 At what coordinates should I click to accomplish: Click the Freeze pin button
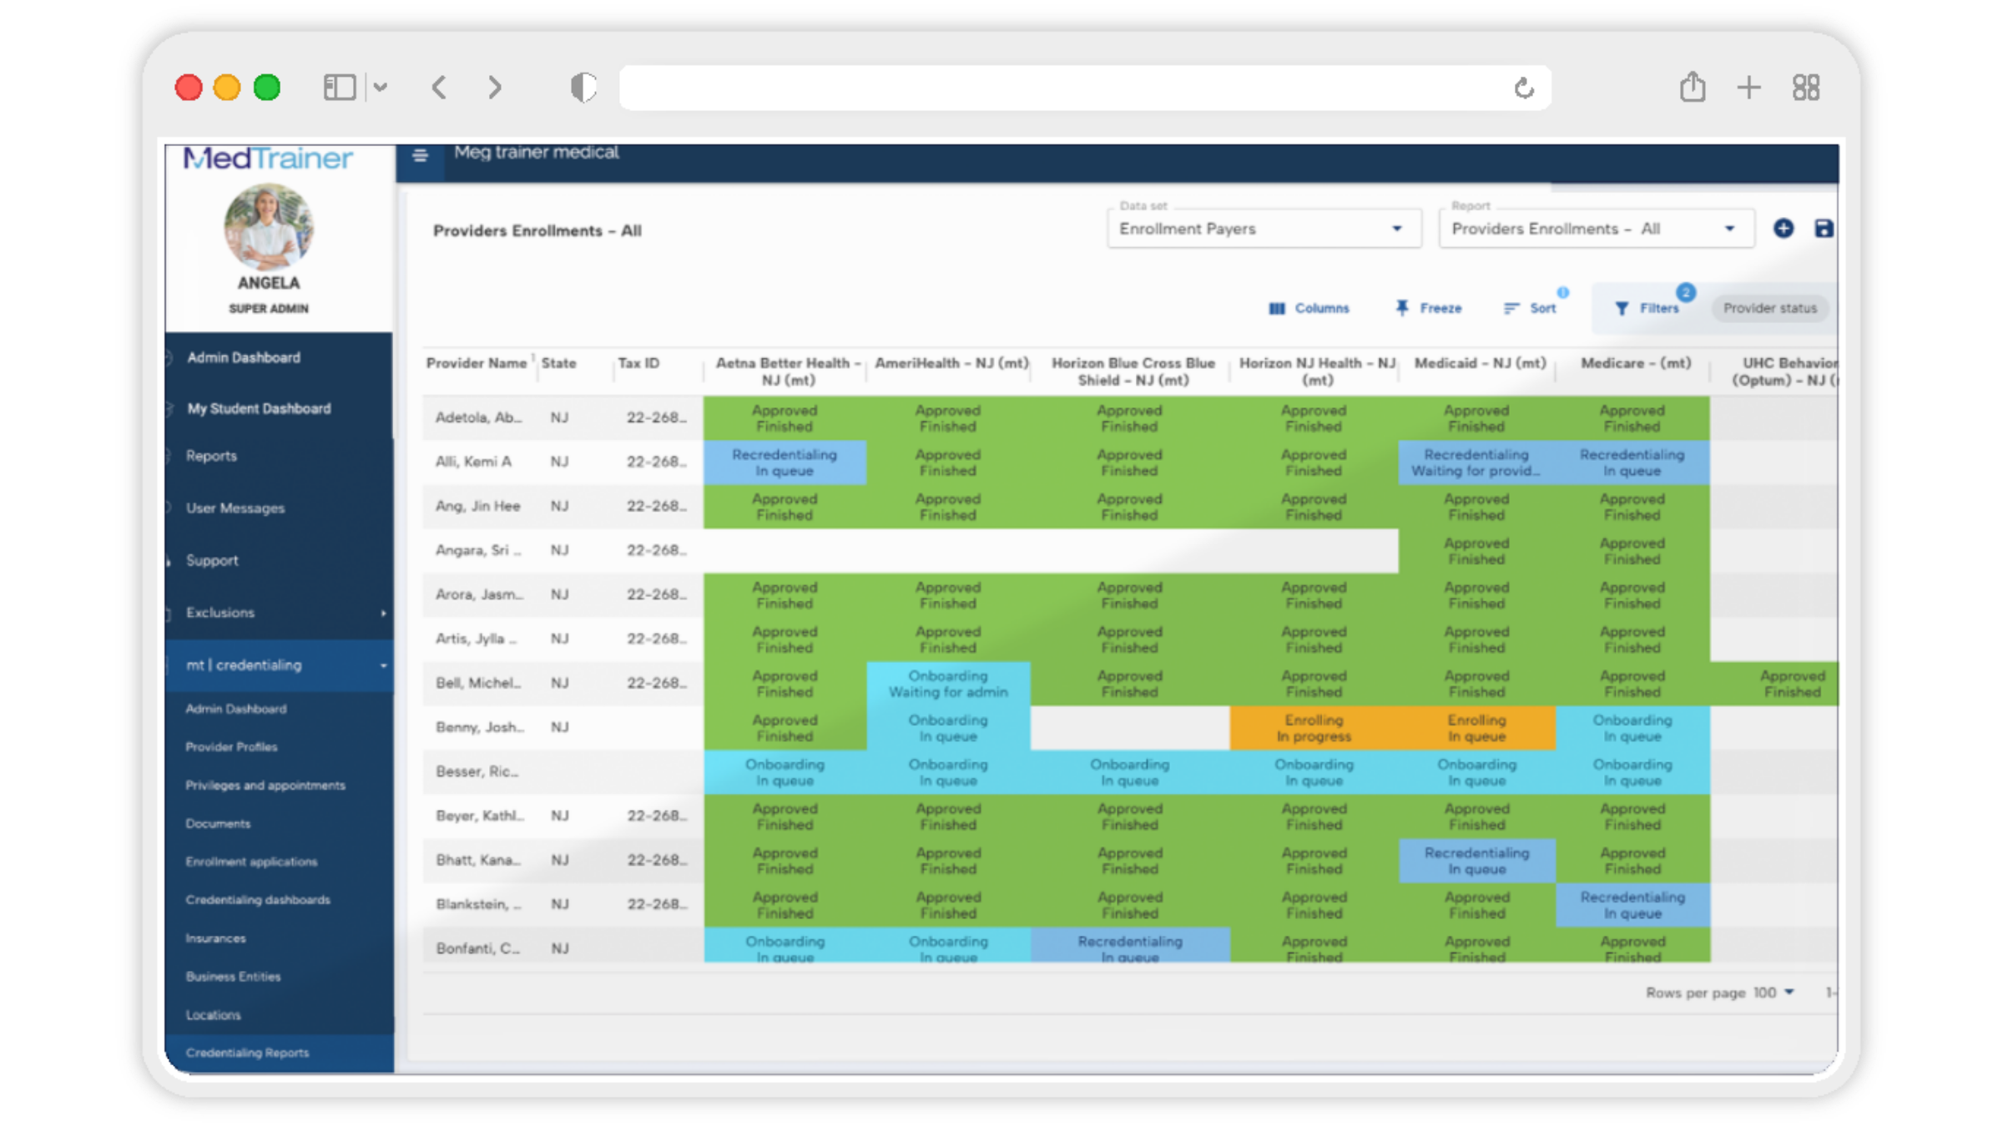[x=1429, y=308]
